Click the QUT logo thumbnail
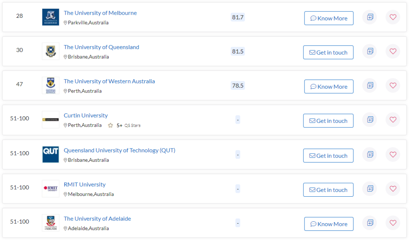 [x=50, y=155]
